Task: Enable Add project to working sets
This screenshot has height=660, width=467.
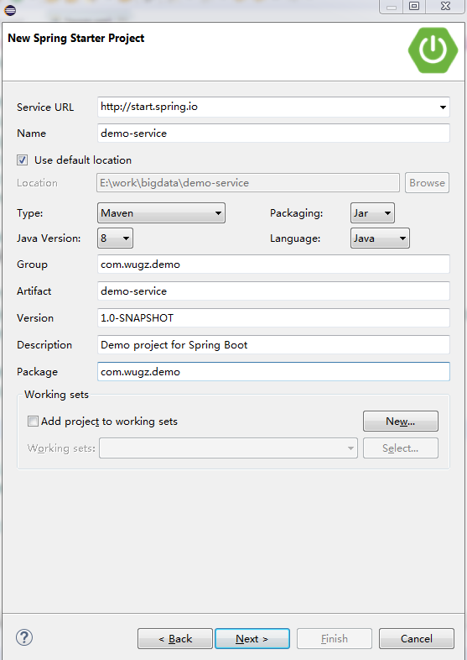Action: point(33,421)
